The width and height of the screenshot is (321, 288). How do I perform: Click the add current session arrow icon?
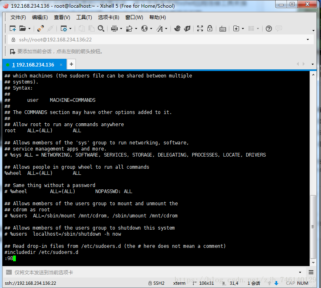click(x=13, y=52)
